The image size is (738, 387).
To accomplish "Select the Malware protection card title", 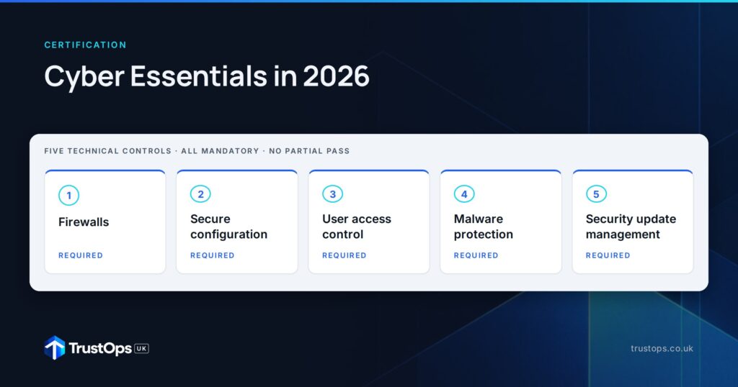I will point(484,227).
